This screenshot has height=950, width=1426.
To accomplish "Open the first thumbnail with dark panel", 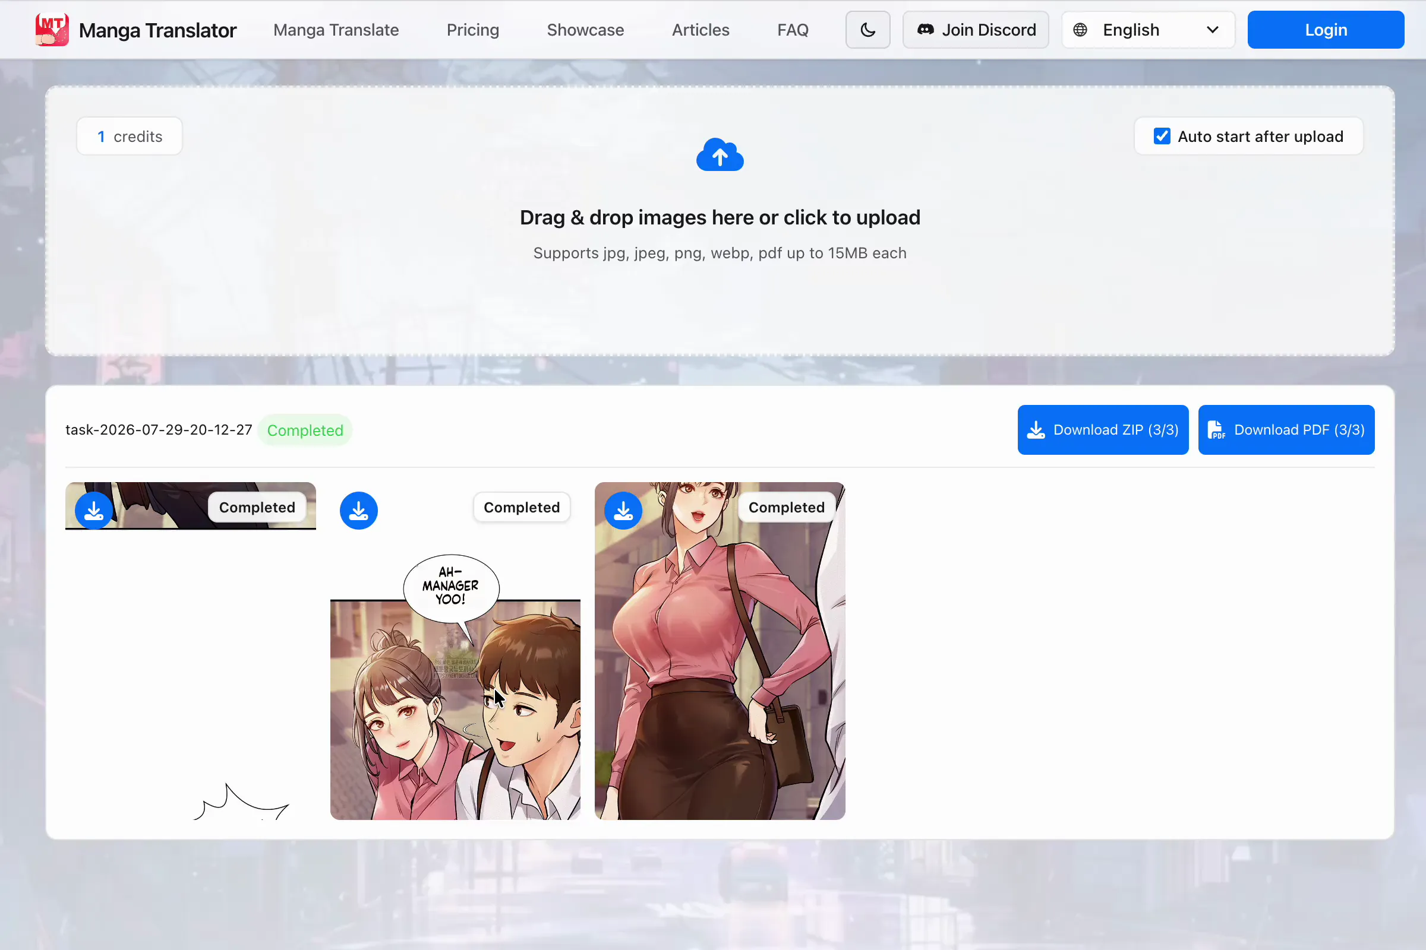I will click(190, 651).
